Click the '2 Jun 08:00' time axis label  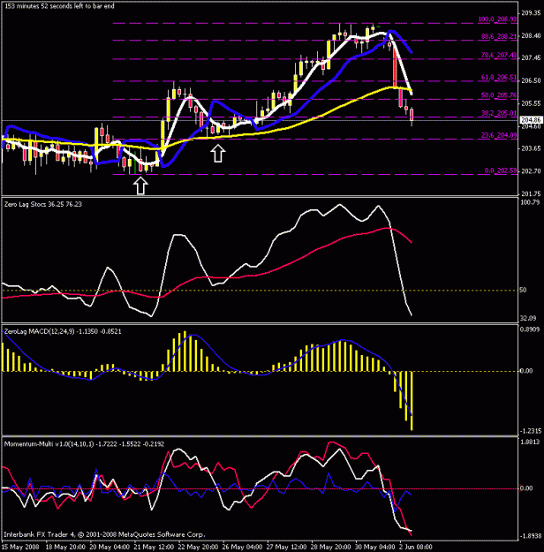pyautogui.click(x=416, y=547)
